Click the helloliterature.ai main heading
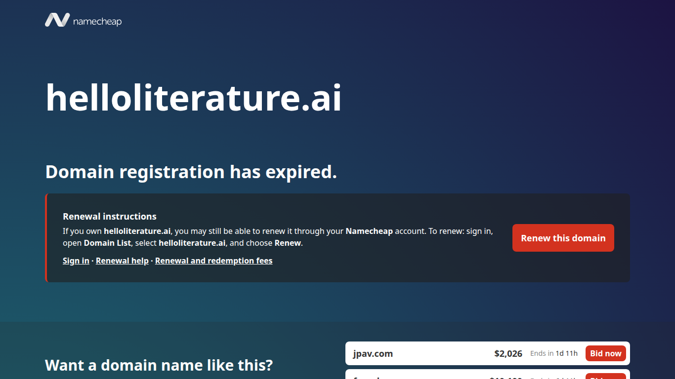Screen dimensions: 675x379 [x=194, y=97]
